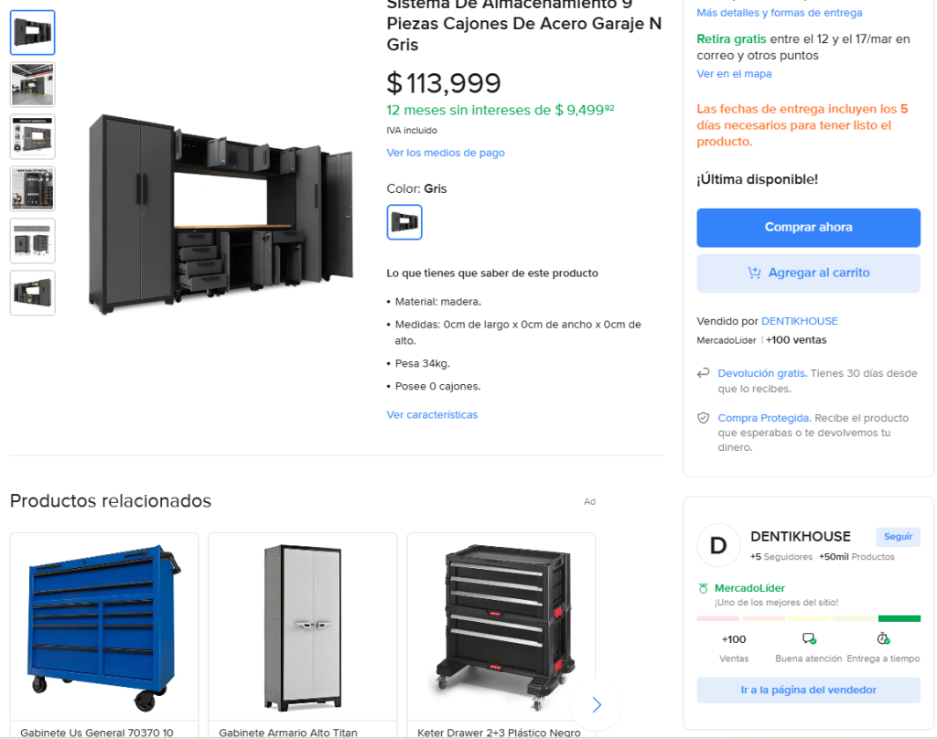Open the blue Gabinete Us General product card
The width and height of the screenshot is (937, 739).
pyautogui.click(x=104, y=635)
